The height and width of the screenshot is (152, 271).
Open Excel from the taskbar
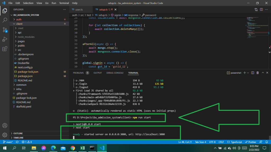coord(83,148)
